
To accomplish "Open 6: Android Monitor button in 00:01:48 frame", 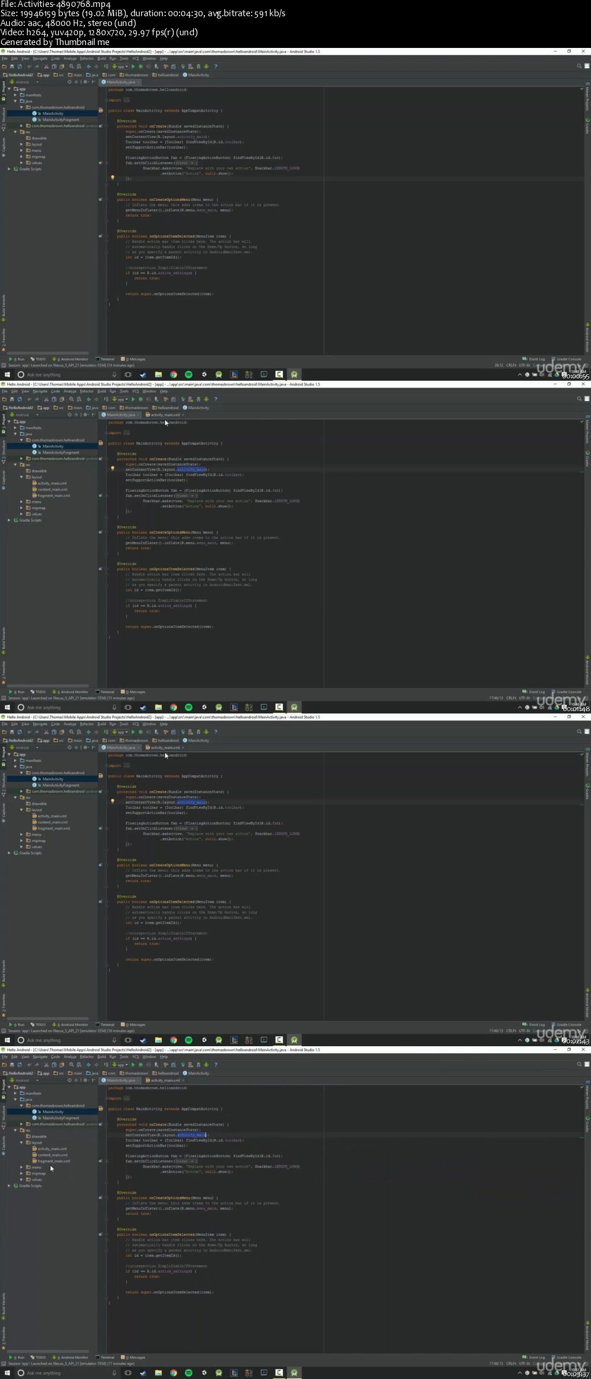I will 70,692.
